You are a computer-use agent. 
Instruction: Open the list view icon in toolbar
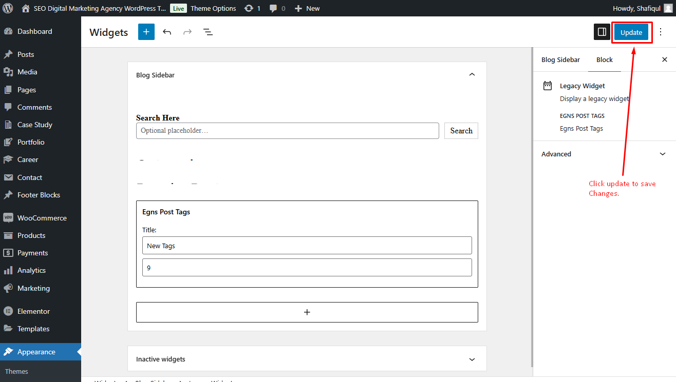click(x=208, y=32)
